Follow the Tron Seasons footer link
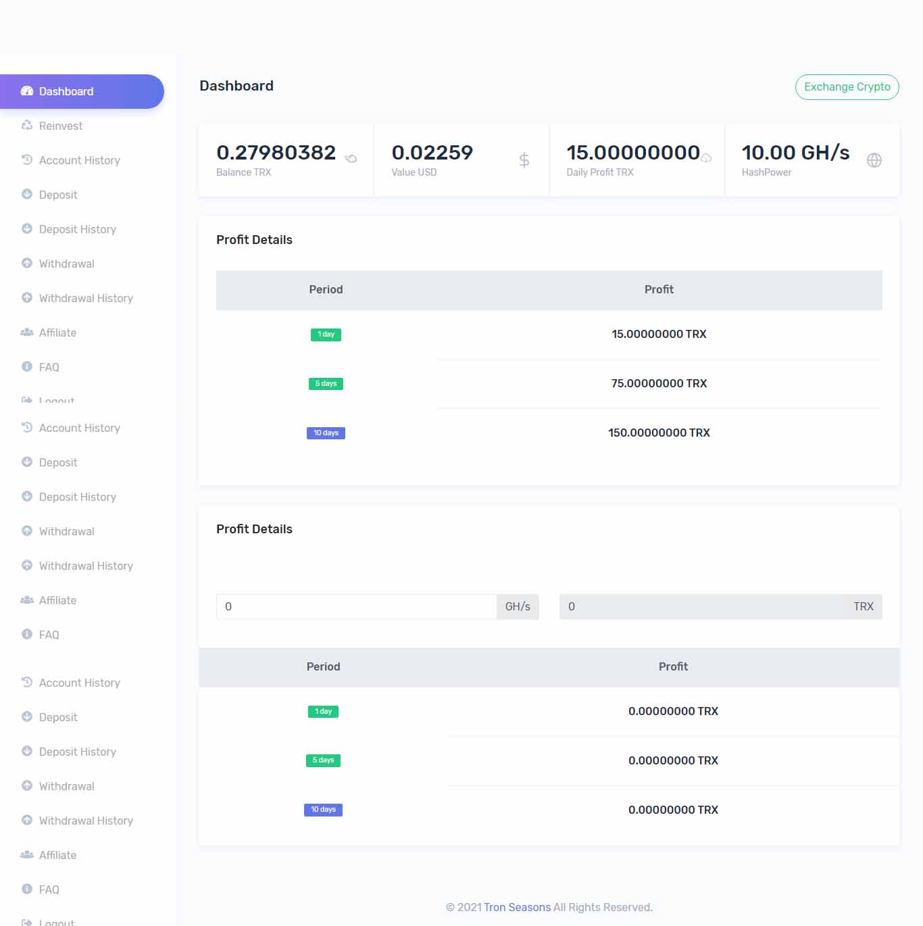 coord(517,907)
